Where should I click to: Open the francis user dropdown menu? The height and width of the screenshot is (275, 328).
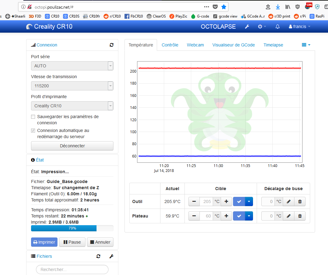click(x=299, y=26)
